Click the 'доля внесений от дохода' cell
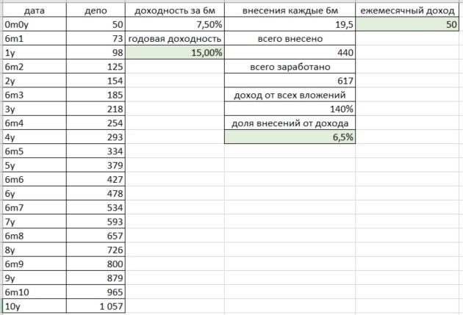 coord(290,123)
